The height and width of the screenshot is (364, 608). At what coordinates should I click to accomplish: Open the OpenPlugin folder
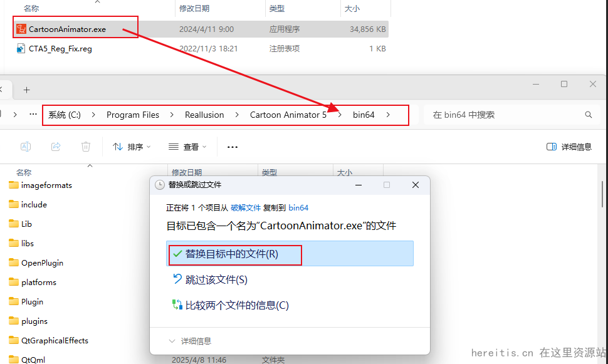pos(36,263)
